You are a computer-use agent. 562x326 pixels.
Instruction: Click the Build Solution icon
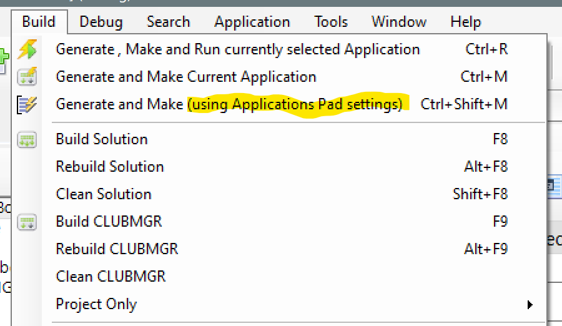27,139
